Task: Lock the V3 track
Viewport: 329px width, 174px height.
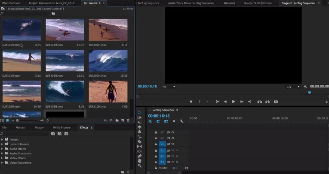Action: tap(156, 132)
